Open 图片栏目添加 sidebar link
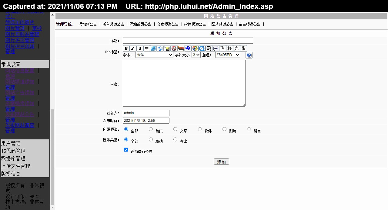This screenshot has width=388, height=210. coord(20,46)
